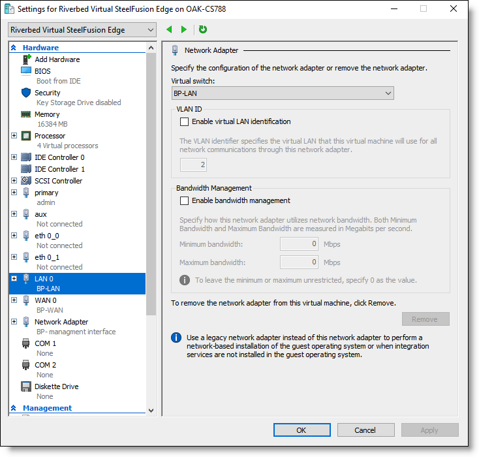Click the green refresh icon

[x=203, y=29]
